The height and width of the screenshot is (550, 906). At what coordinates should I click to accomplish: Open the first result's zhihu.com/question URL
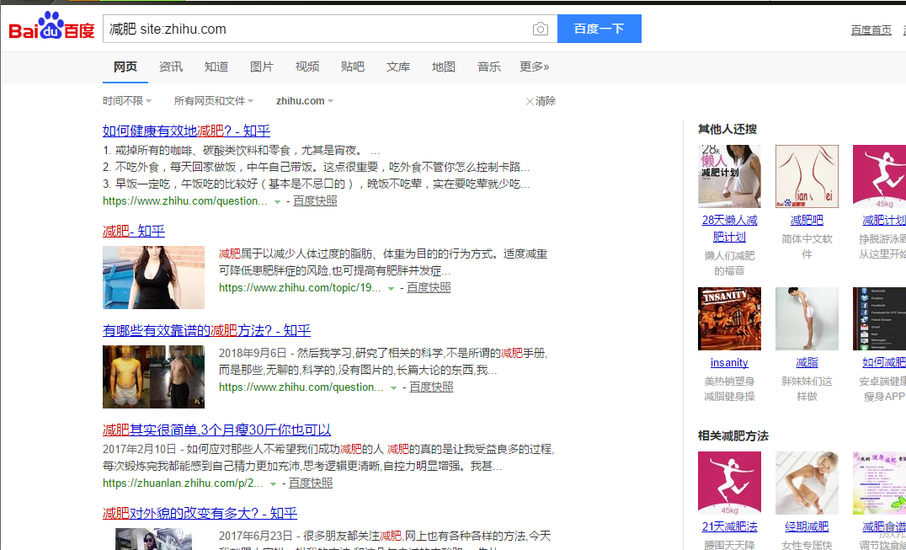coord(185,201)
